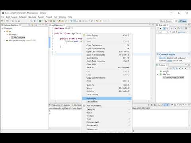Click the Open Type toolbar icon
Viewport: 191px width, 143px height.
pyautogui.click(x=60, y=21)
